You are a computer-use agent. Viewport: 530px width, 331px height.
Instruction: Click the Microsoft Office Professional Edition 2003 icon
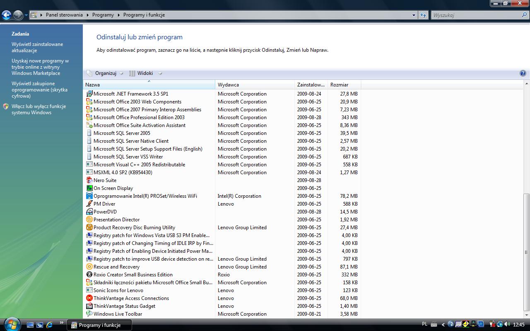pos(89,118)
